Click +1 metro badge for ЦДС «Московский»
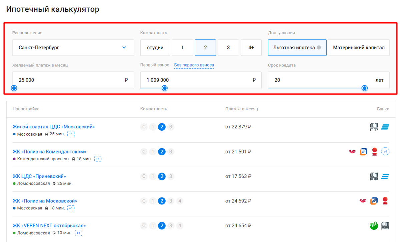The image size is (400, 242). pyautogui.click(x=71, y=134)
